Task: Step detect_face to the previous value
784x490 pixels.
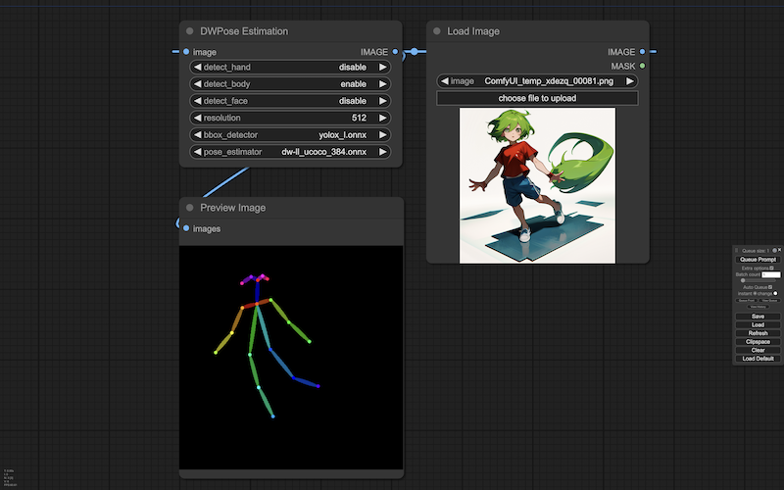Action: (197, 101)
